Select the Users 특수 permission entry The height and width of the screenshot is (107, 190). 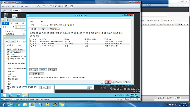click(79, 46)
